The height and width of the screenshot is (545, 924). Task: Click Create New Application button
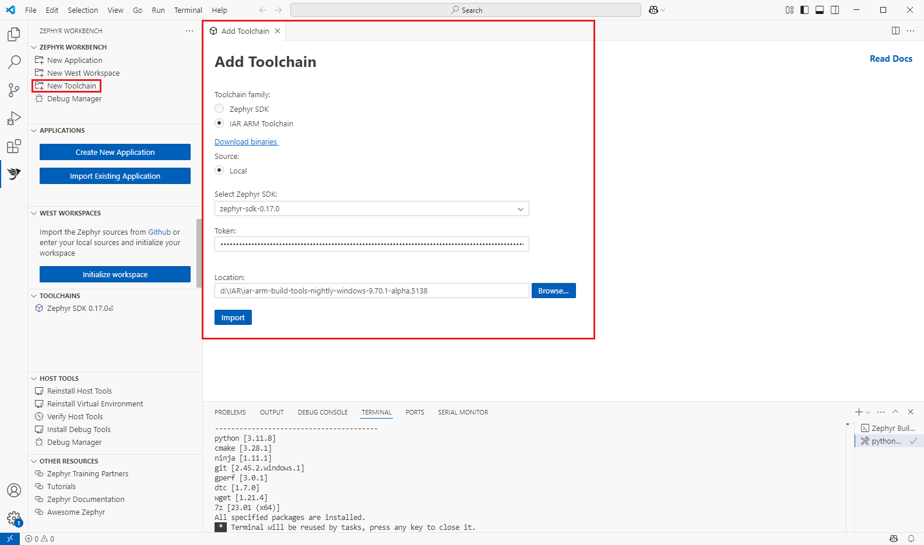[x=115, y=152]
